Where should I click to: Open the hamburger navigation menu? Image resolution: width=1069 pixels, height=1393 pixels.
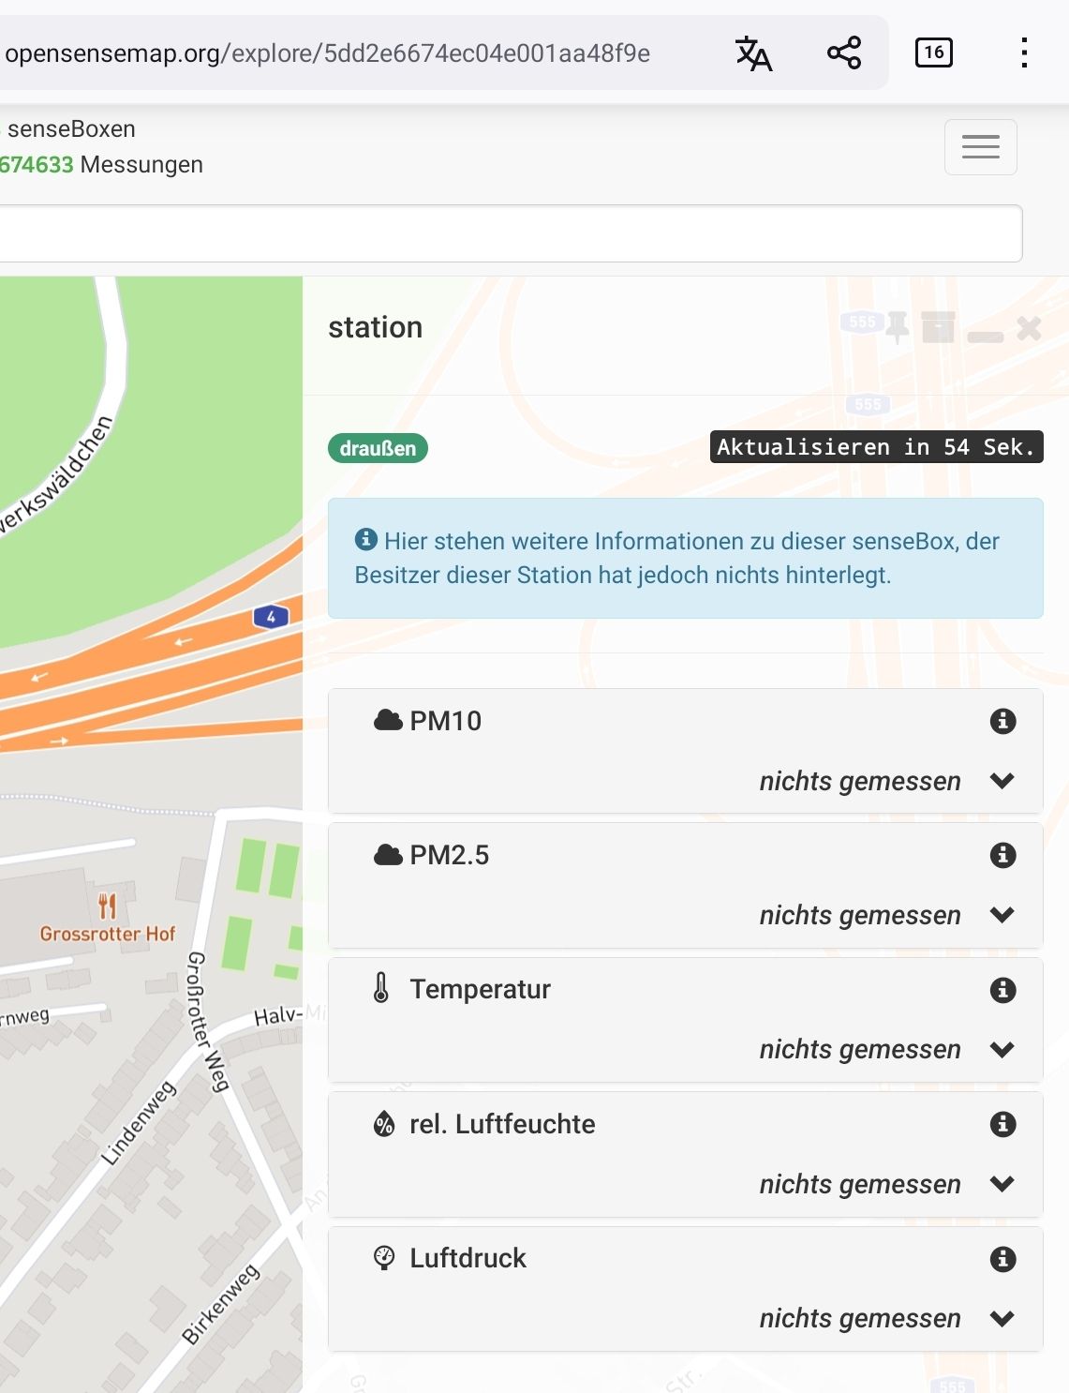point(980,146)
